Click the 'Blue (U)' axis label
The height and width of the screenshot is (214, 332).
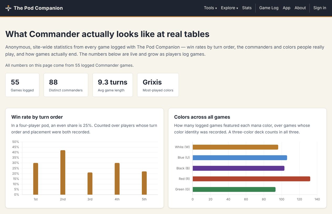[x=184, y=158]
